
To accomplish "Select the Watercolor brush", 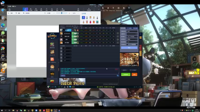I will 94,17.
